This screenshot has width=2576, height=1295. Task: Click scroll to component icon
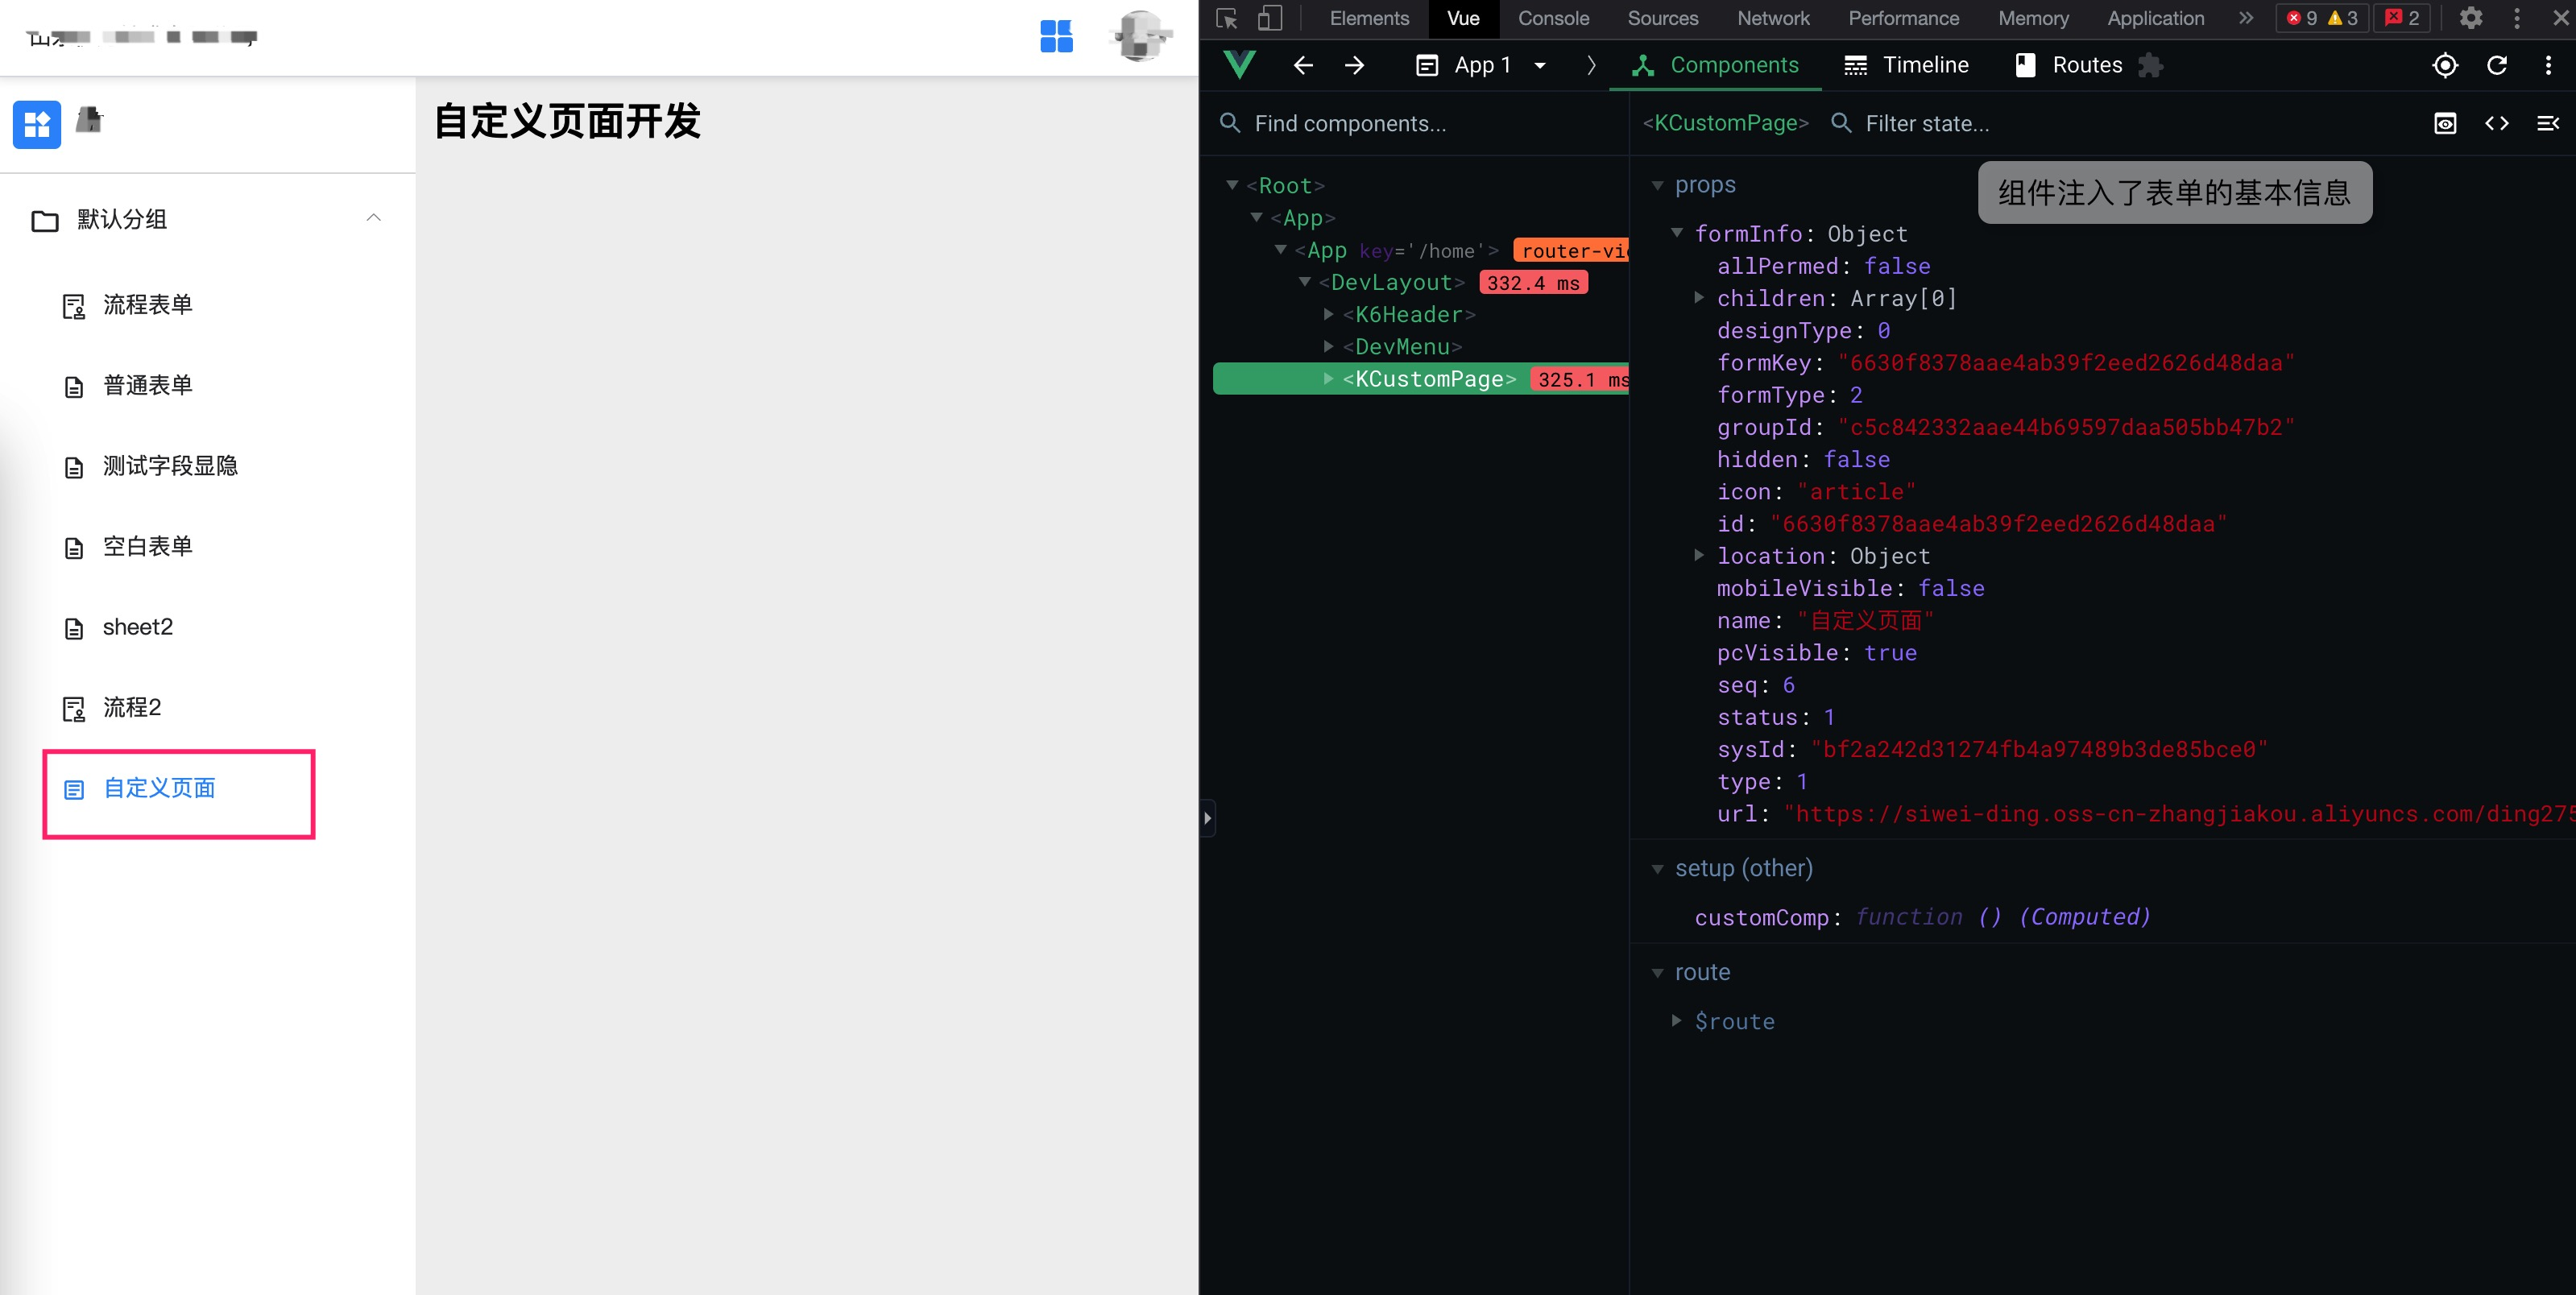(2444, 123)
